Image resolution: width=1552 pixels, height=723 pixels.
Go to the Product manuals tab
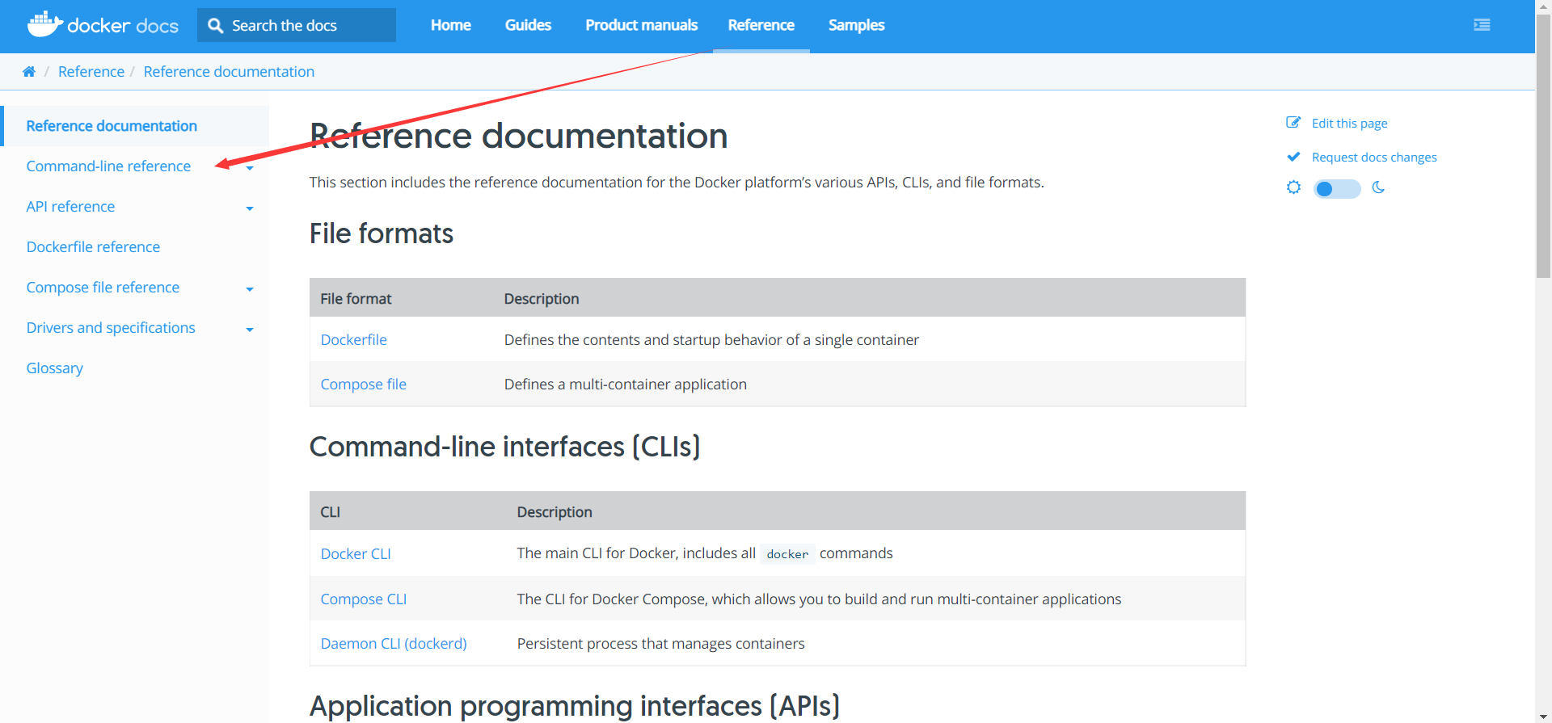pos(641,25)
